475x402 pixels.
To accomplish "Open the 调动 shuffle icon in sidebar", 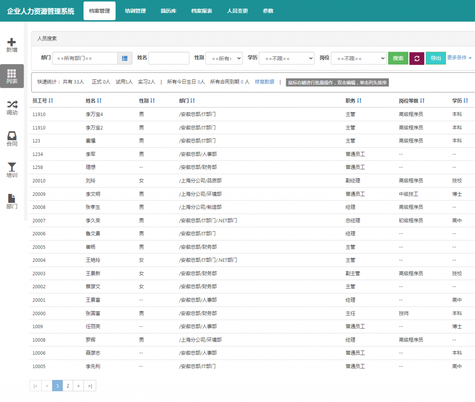I will point(12,104).
